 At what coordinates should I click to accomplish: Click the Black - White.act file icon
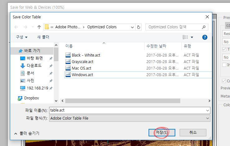[x=68, y=55]
